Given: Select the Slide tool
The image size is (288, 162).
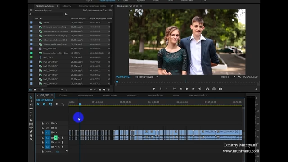Looking at the screenshot, I should click(x=31, y=128).
